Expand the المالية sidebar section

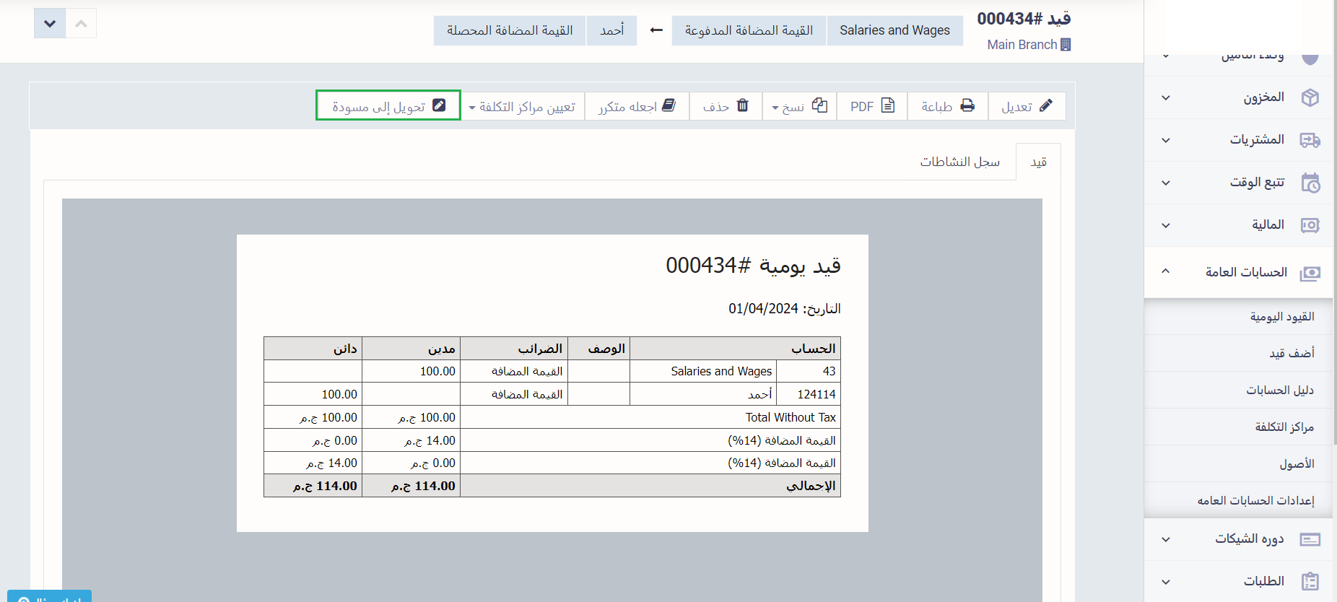(1165, 225)
